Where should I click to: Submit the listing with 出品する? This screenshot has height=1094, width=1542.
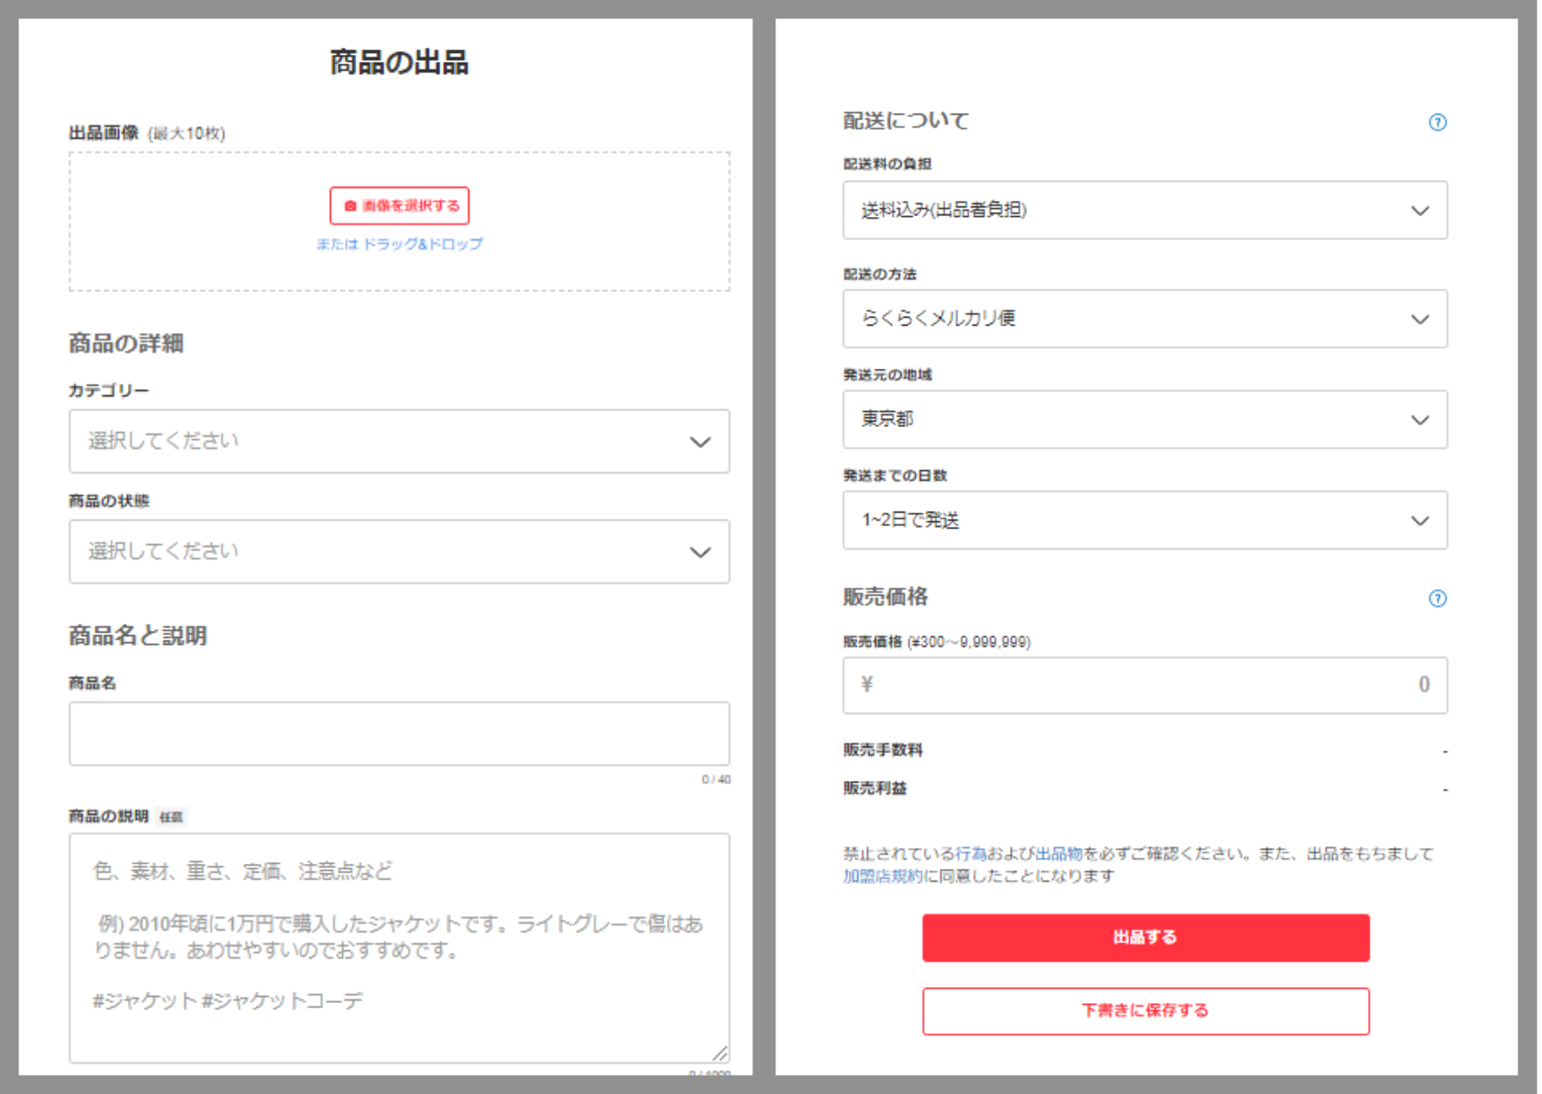(1144, 937)
